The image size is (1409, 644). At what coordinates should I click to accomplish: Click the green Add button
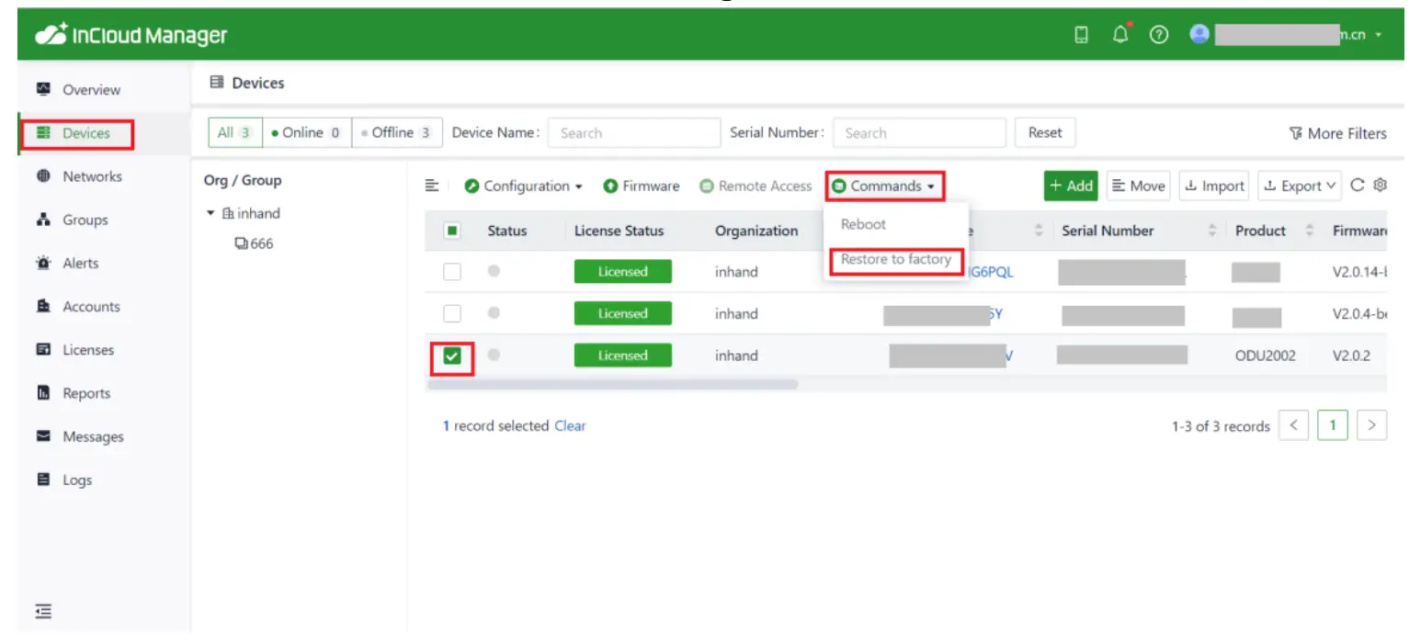1071,186
